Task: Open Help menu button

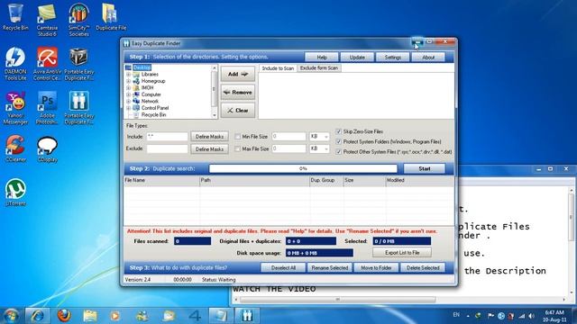Action: tap(322, 58)
